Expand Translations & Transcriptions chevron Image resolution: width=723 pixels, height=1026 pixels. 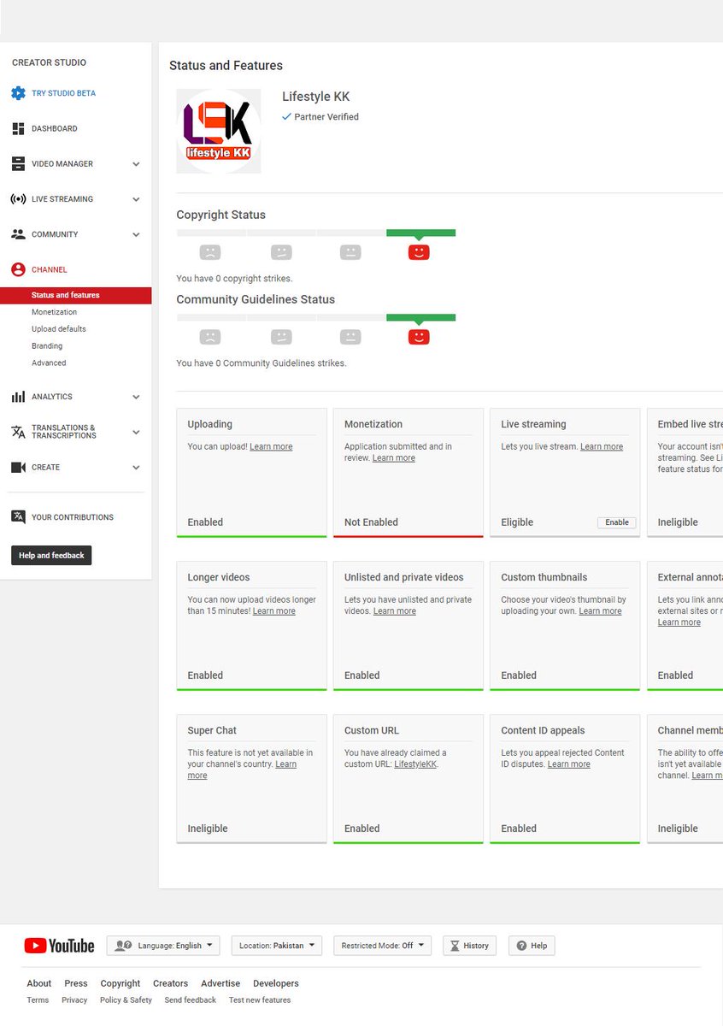click(x=136, y=433)
